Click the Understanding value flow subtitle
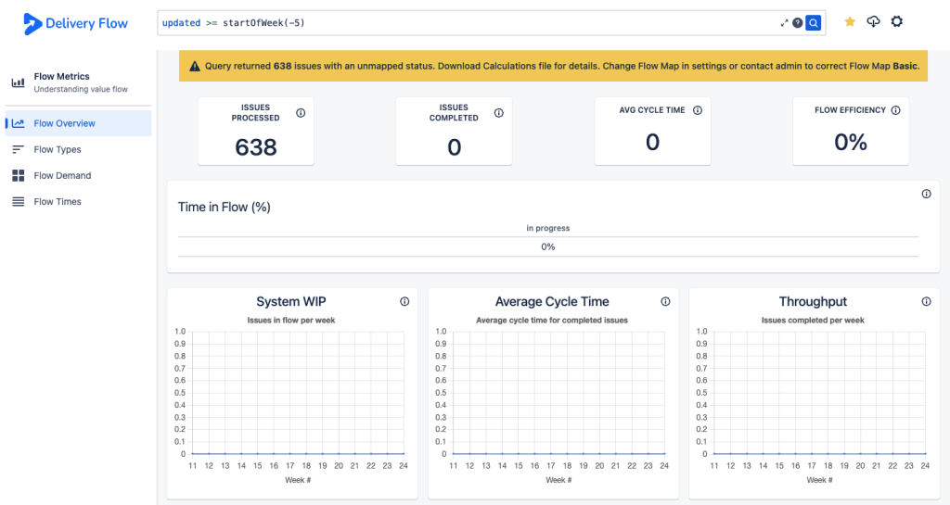Viewport: 950px width, 505px height. point(81,90)
